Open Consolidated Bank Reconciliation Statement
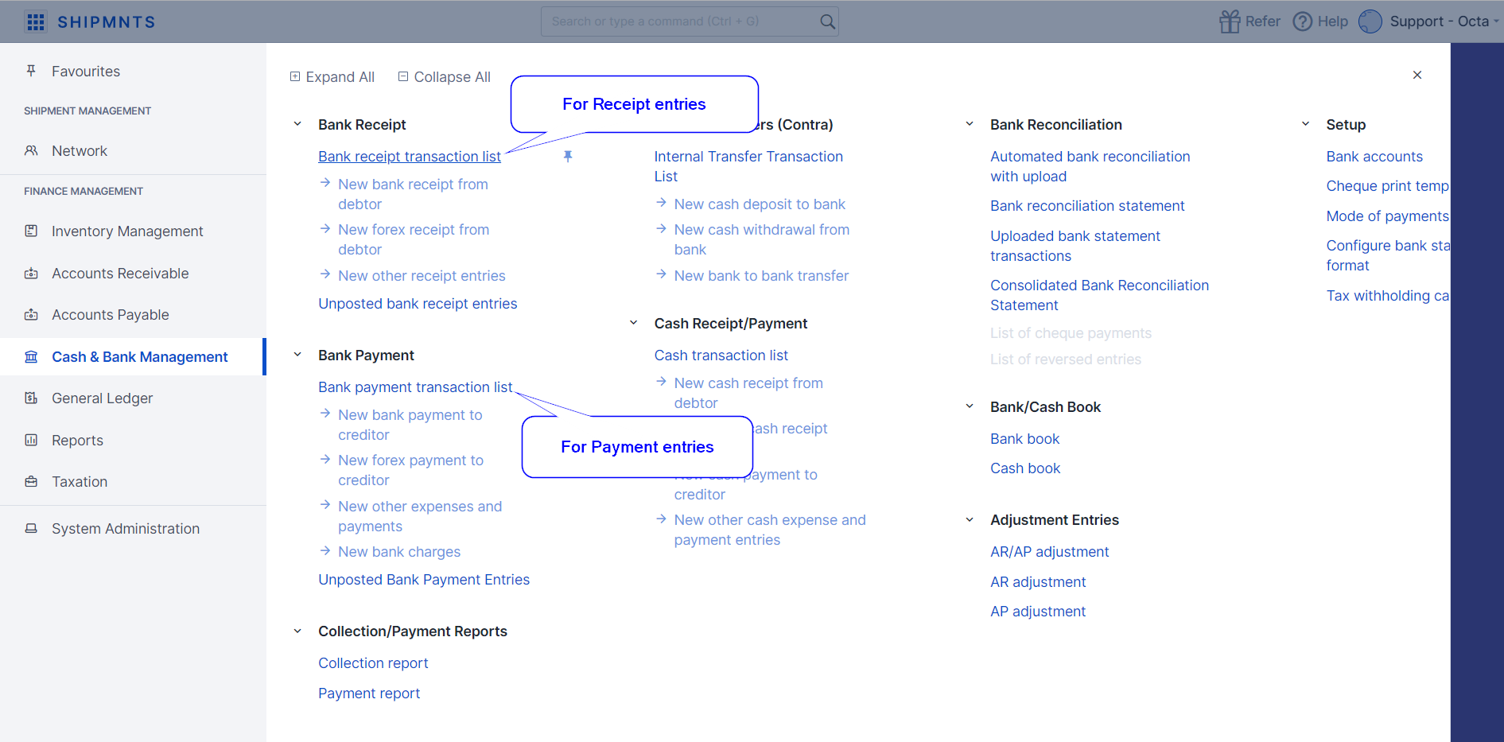Screen dimensions: 1504x742 point(1099,295)
